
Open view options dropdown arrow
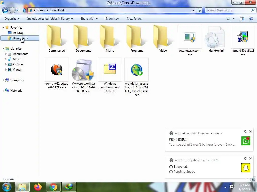coord(234,19)
